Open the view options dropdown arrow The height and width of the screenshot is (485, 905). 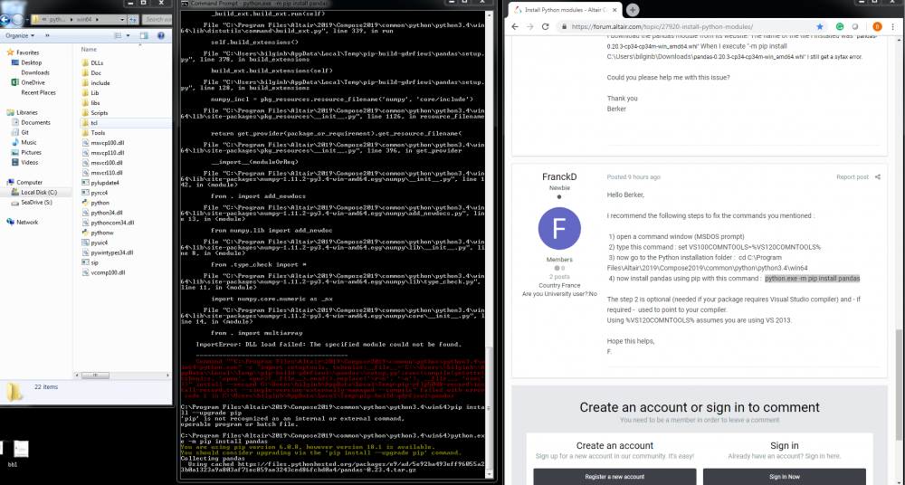(128, 36)
